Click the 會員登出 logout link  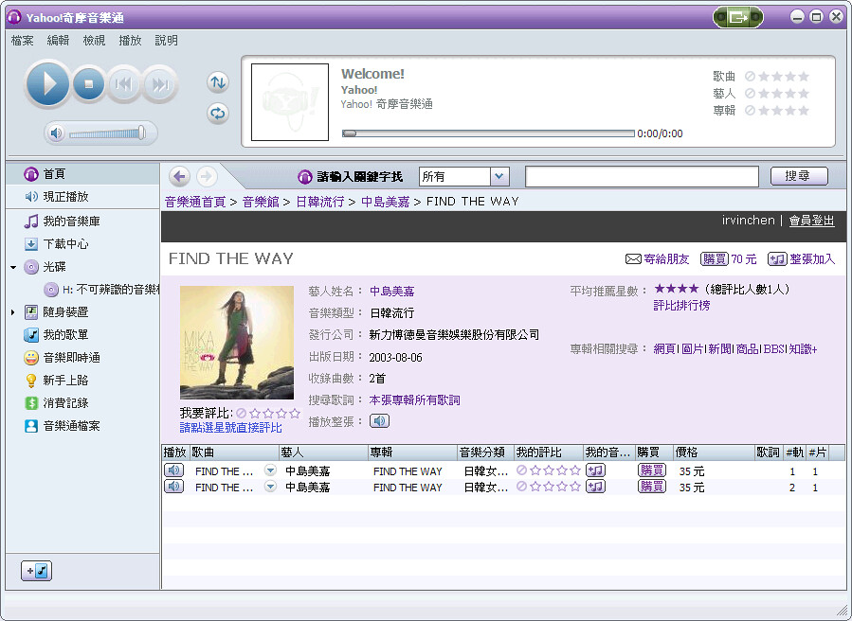point(811,221)
